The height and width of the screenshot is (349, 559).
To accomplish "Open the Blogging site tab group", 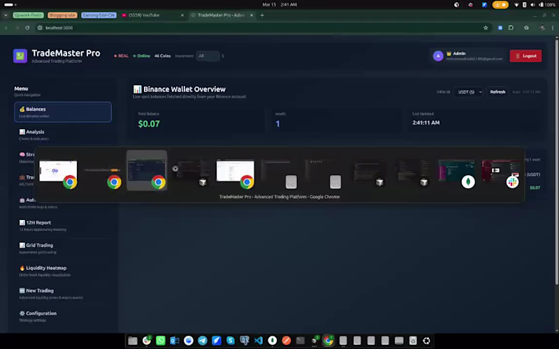I will click(62, 15).
